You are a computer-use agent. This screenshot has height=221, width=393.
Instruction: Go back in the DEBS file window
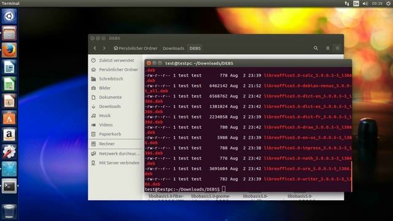pyautogui.click(x=95, y=48)
